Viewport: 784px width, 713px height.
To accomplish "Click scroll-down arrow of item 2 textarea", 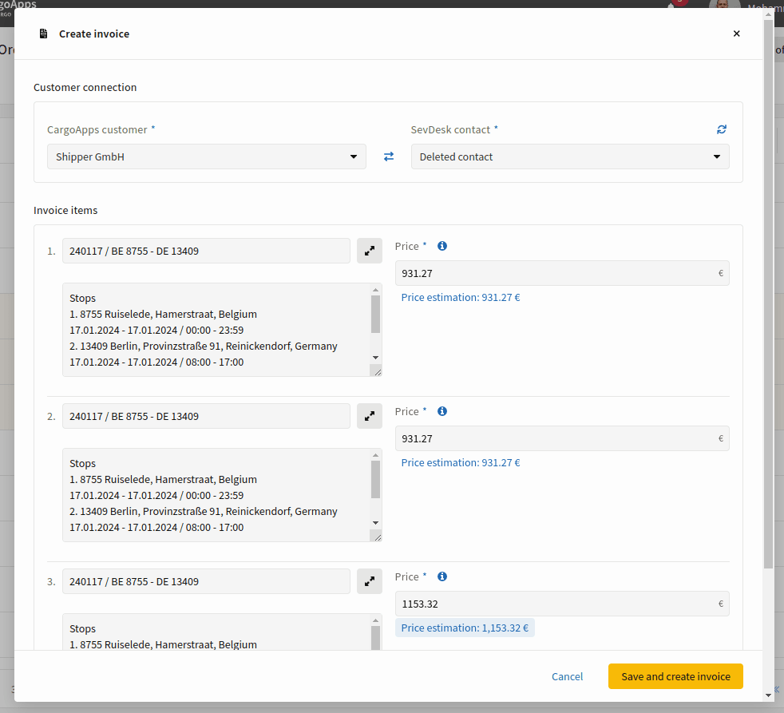I will click(x=375, y=523).
